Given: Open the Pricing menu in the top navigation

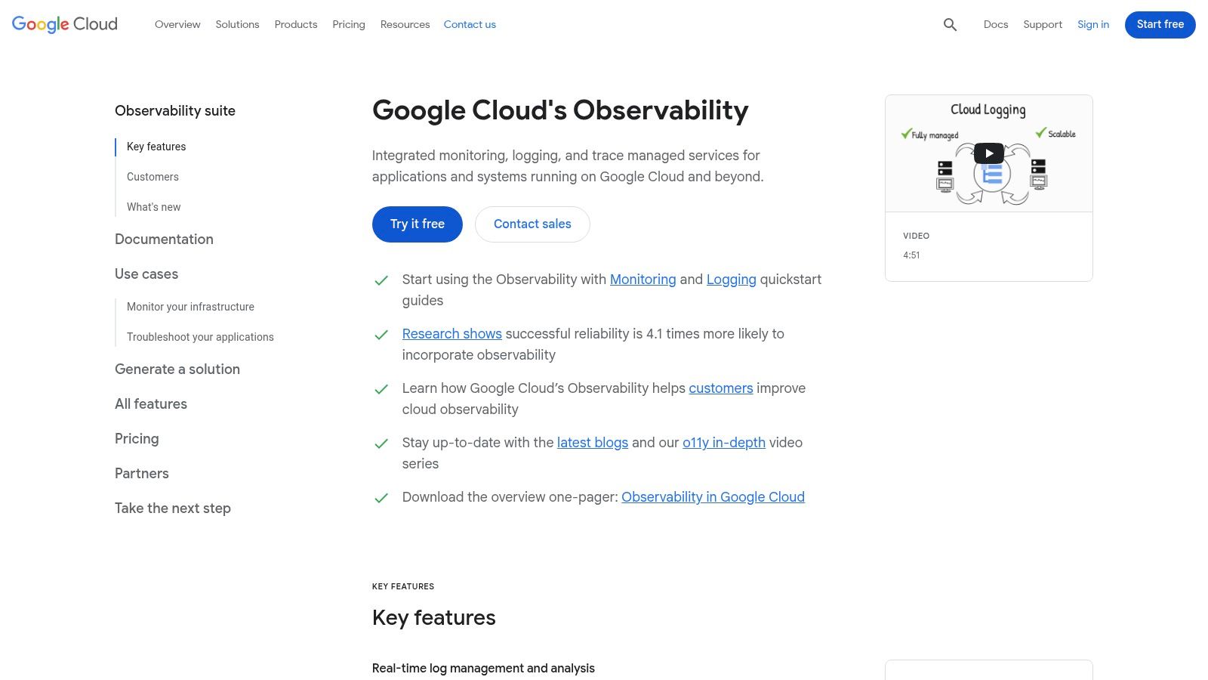Looking at the screenshot, I should (349, 24).
